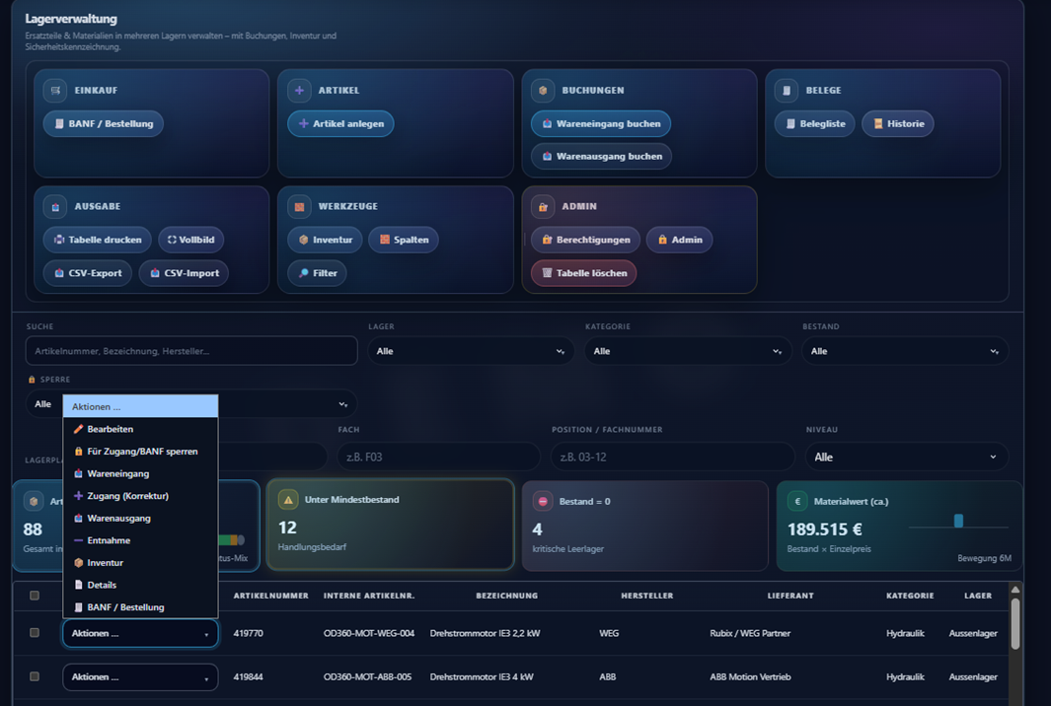Click the Buchungen section box icon
The width and height of the screenshot is (1051, 706).
543,90
